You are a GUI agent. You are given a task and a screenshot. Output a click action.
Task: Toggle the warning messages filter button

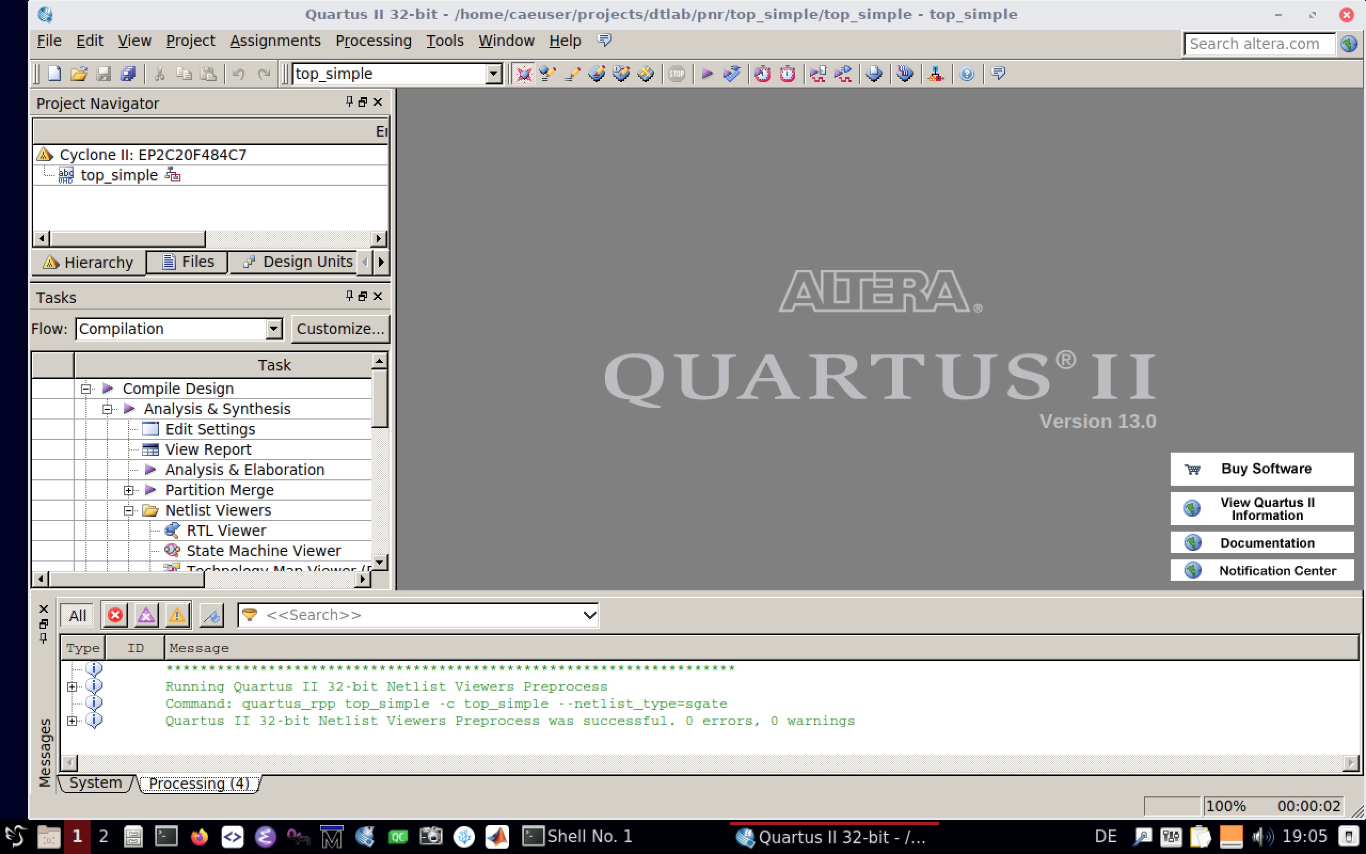click(177, 615)
